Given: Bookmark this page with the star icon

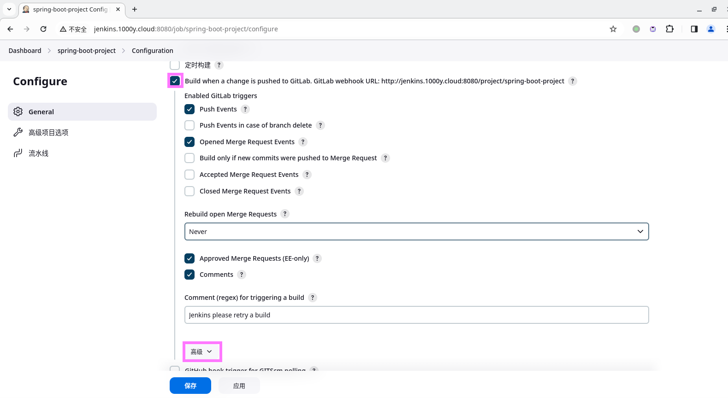Looking at the screenshot, I should [x=613, y=29].
